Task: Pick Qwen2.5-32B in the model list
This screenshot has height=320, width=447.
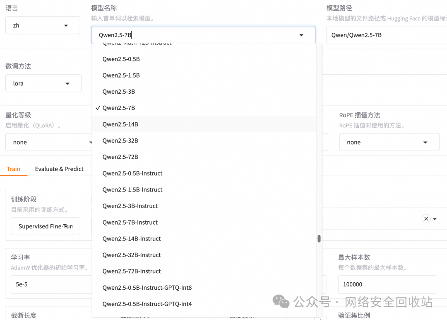Action: (x=204, y=141)
